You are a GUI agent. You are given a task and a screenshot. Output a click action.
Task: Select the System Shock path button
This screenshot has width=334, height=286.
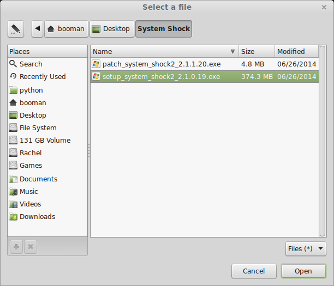click(x=164, y=29)
